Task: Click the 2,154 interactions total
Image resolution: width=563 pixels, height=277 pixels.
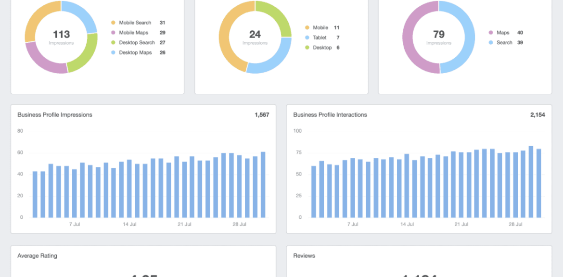Action: (x=537, y=115)
